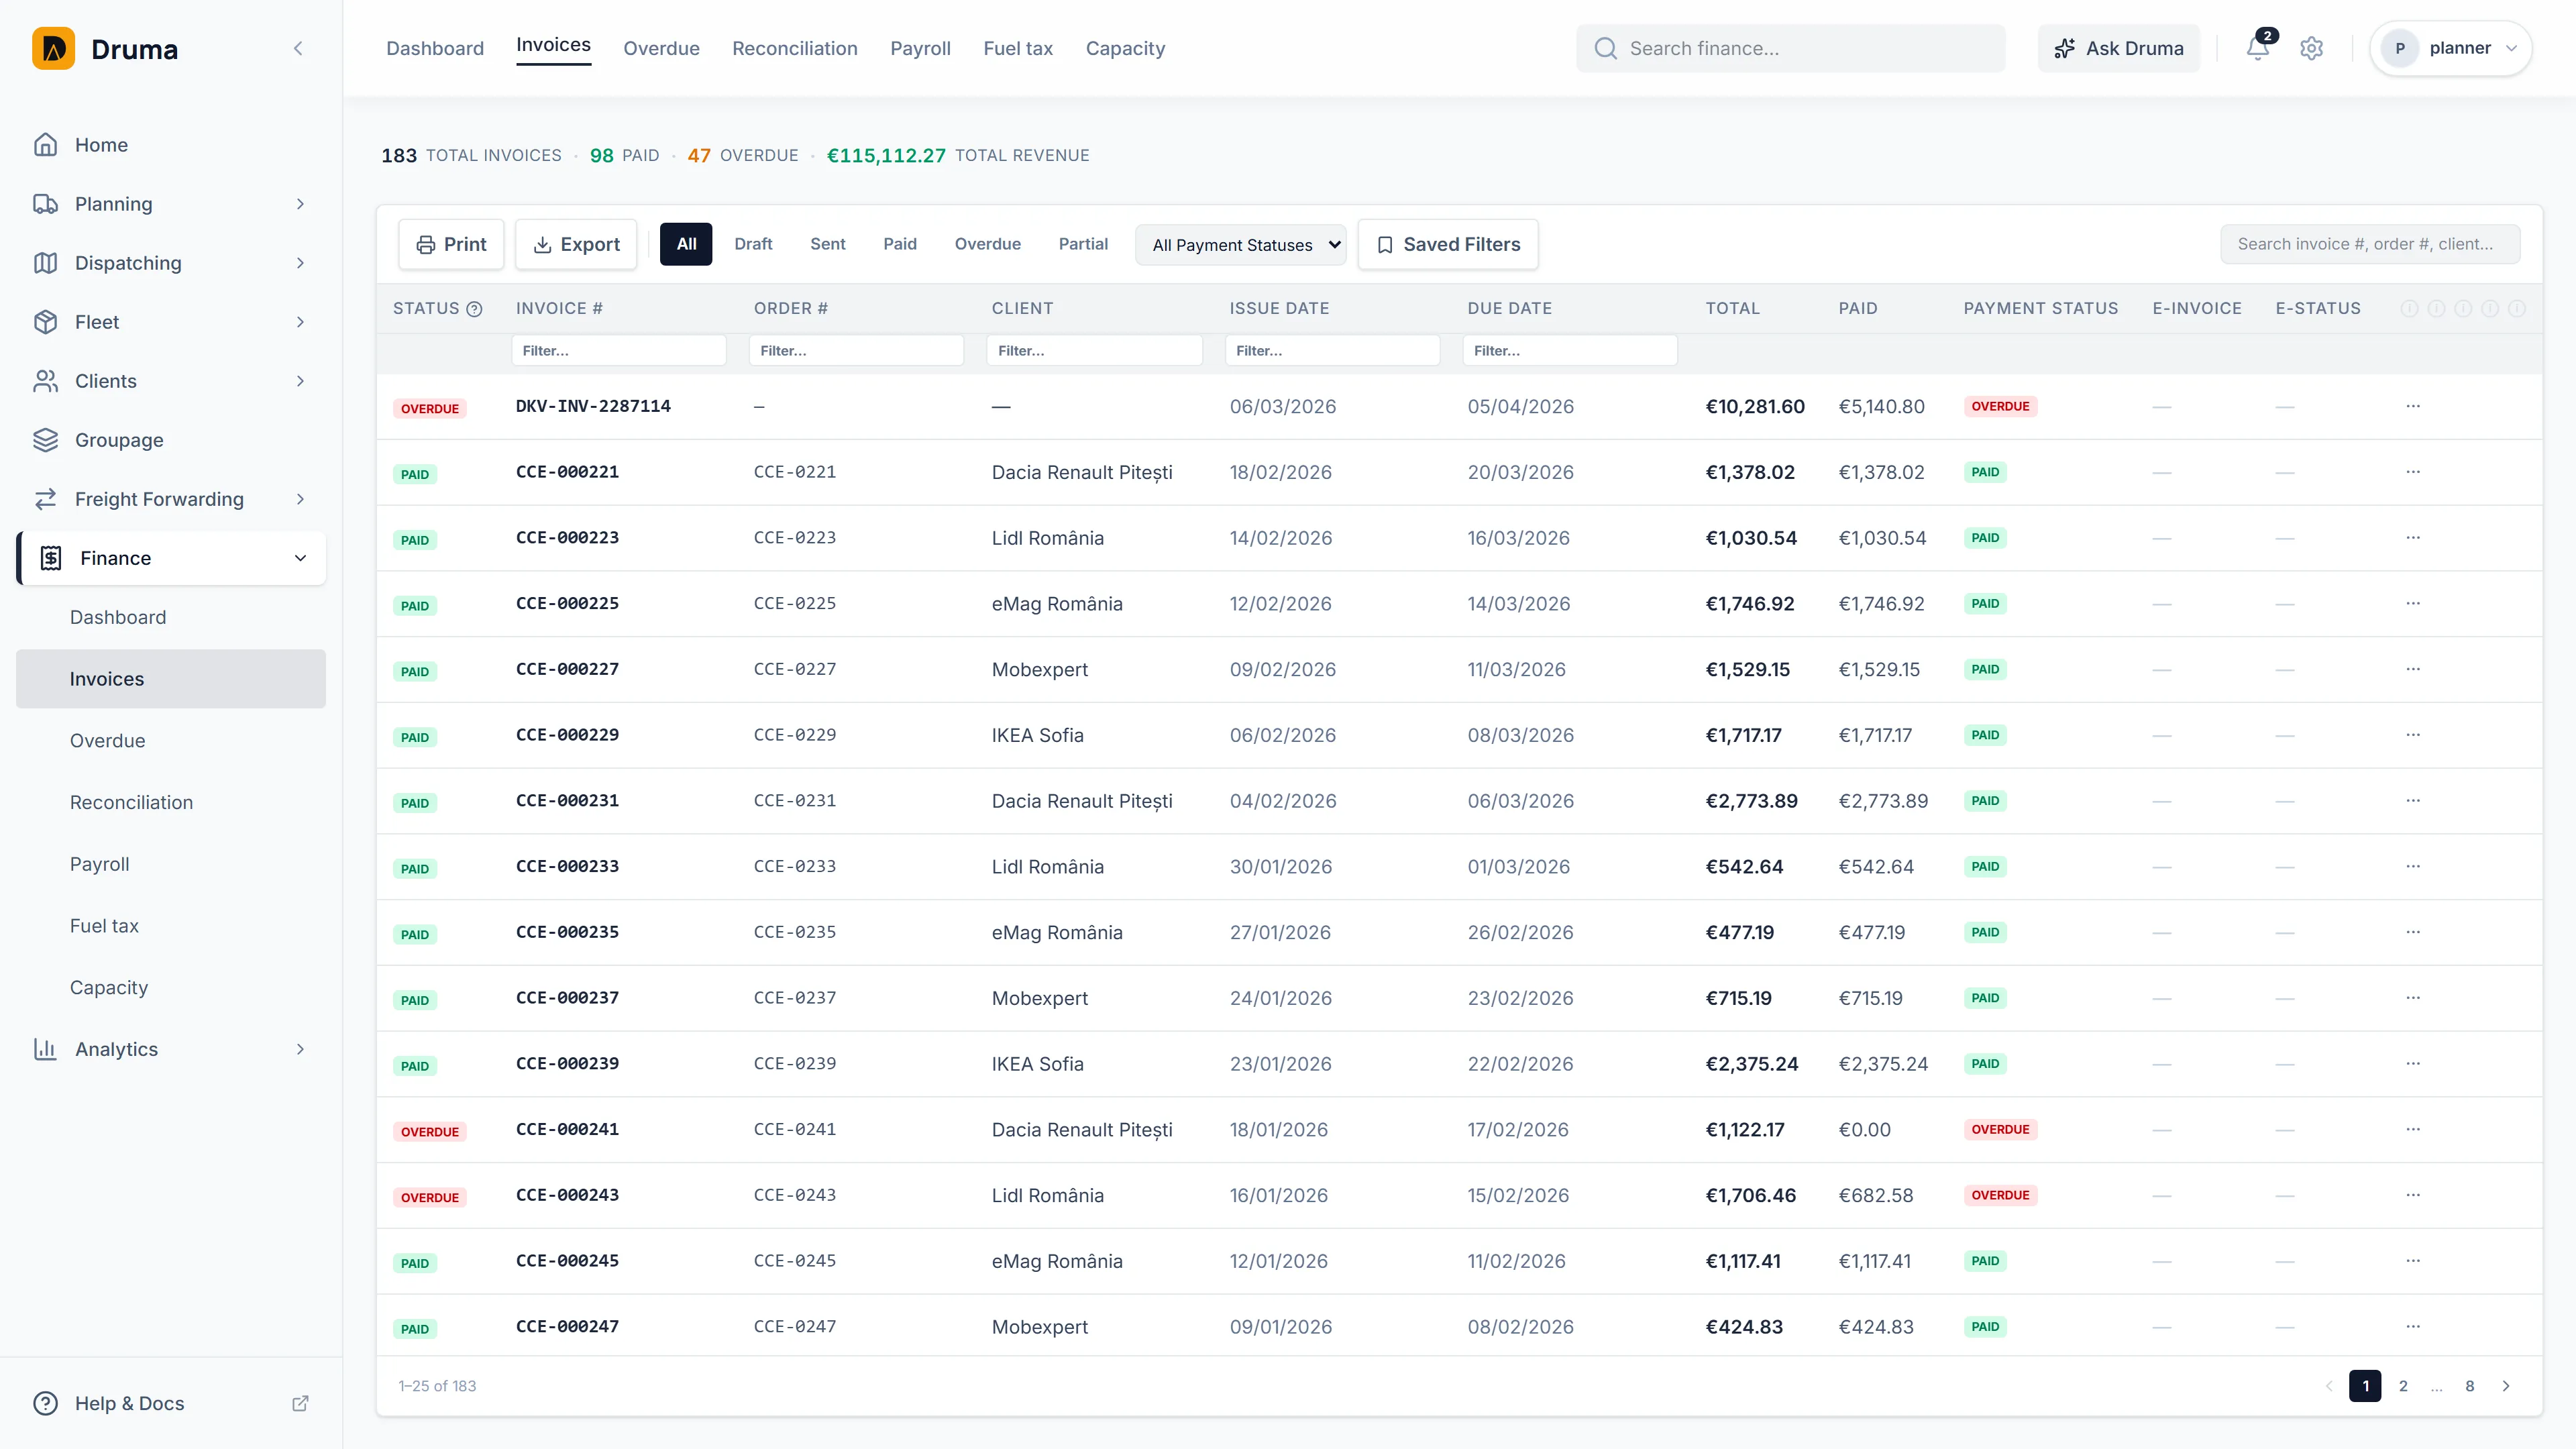Expand the Planning section
This screenshot has height=1449, width=2576.
pos(300,204)
